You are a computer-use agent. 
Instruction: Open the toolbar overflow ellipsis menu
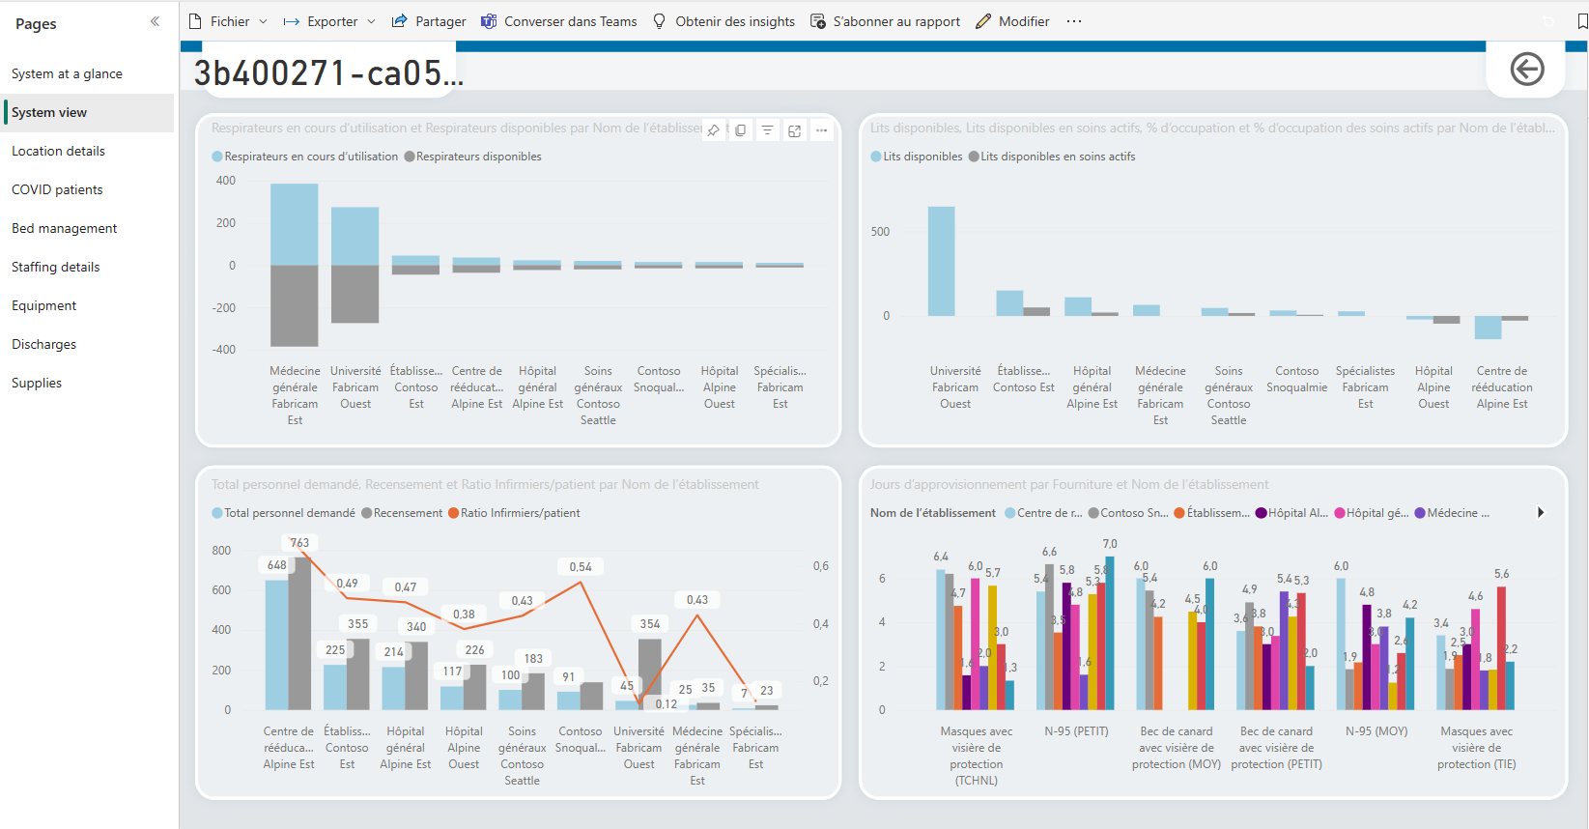coord(1074,21)
